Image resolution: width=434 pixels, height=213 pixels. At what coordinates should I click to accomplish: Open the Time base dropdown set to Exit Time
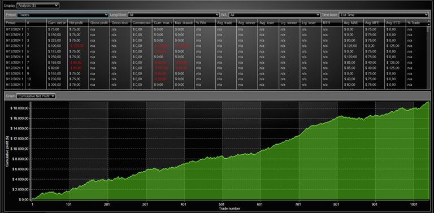click(384, 15)
